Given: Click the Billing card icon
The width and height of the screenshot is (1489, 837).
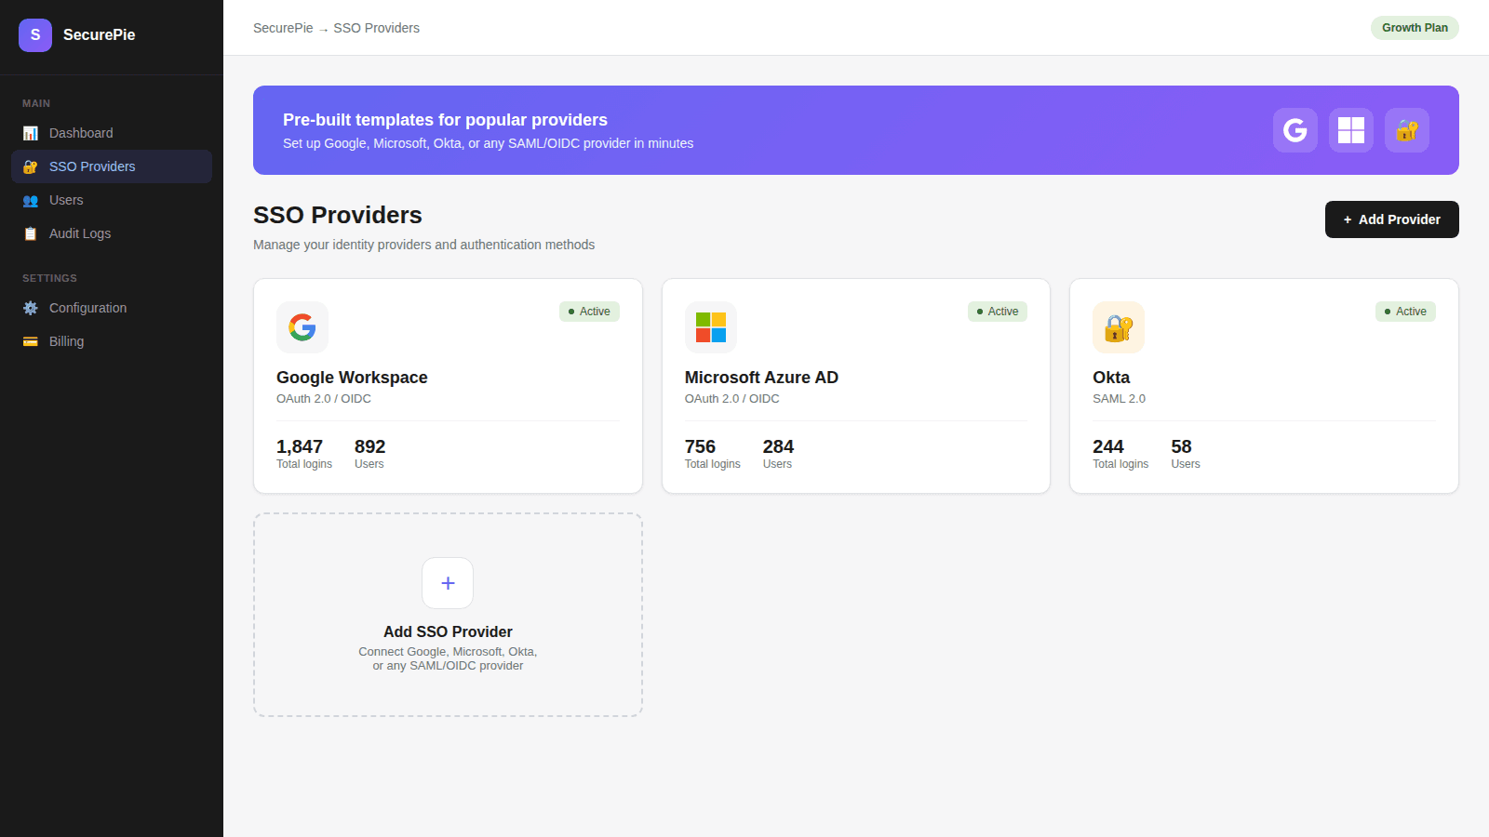Looking at the screenshot, I should pyautogui.click(x=31, y=341).
